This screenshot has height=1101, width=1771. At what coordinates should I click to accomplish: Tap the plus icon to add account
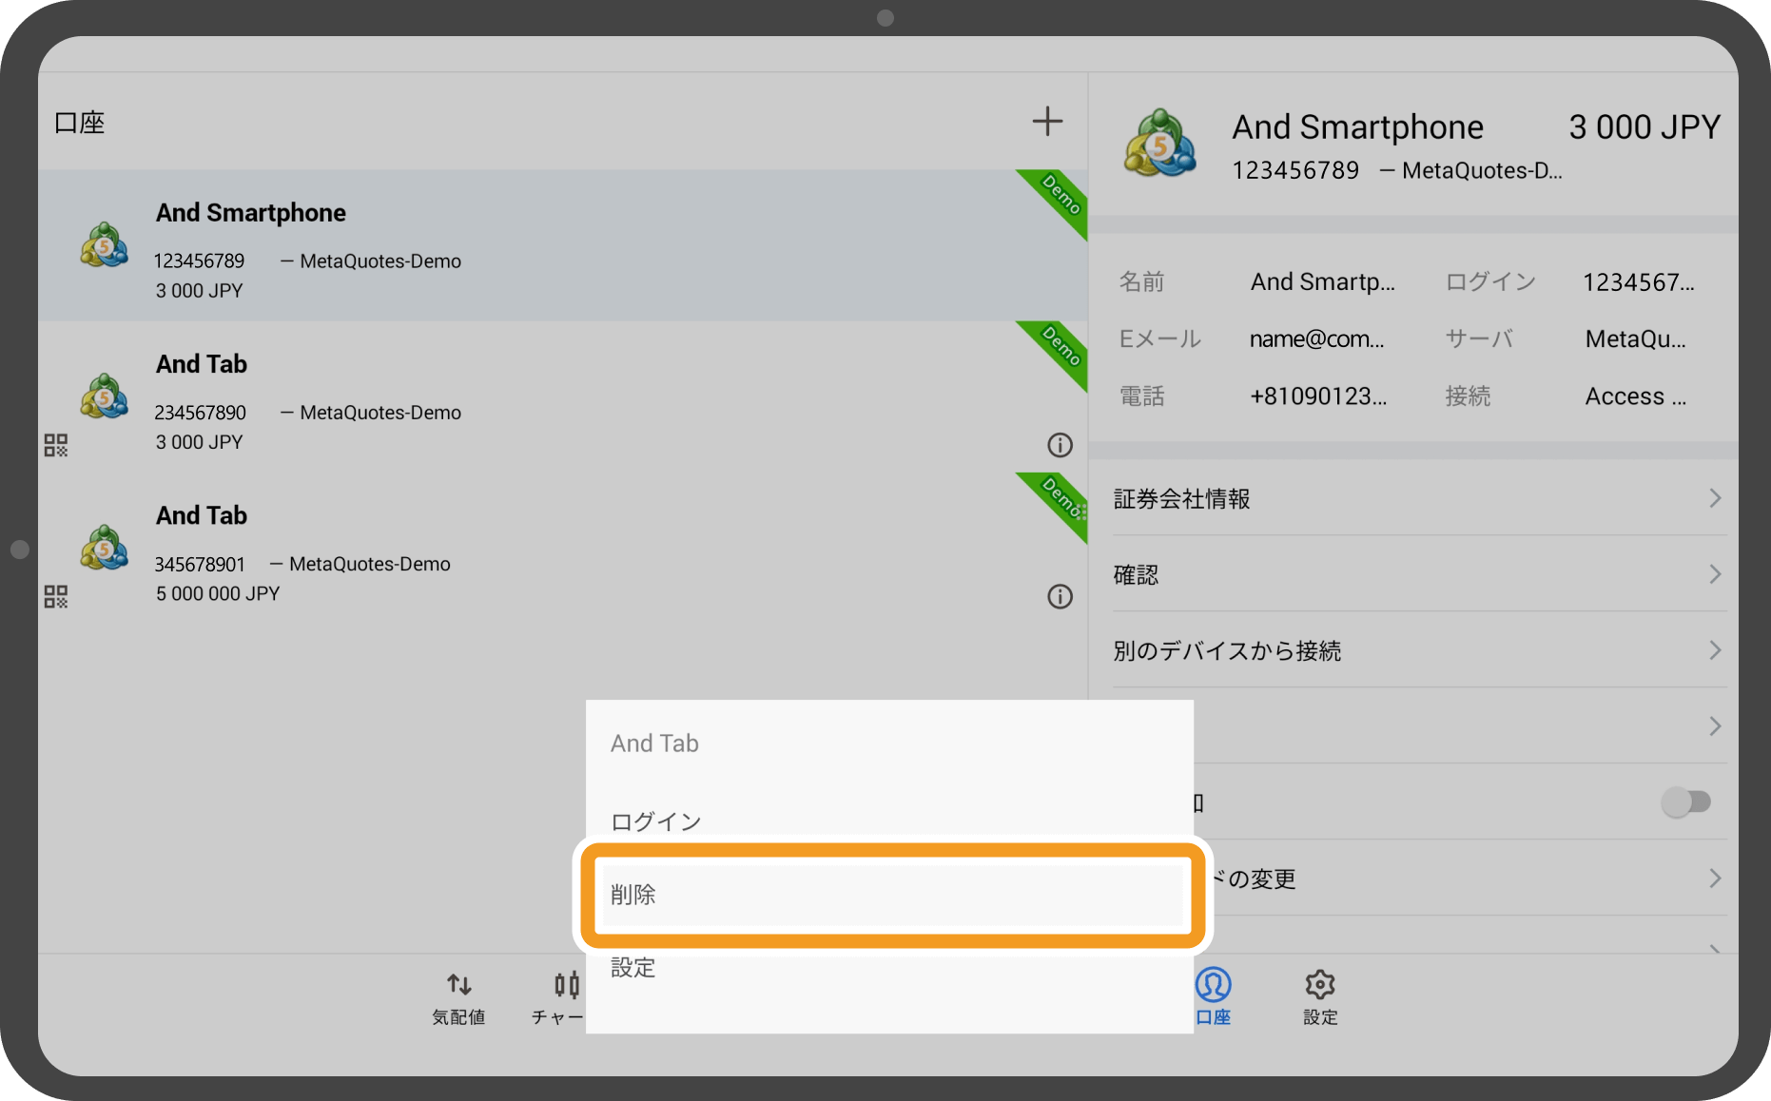click(x=1047, y=122)
